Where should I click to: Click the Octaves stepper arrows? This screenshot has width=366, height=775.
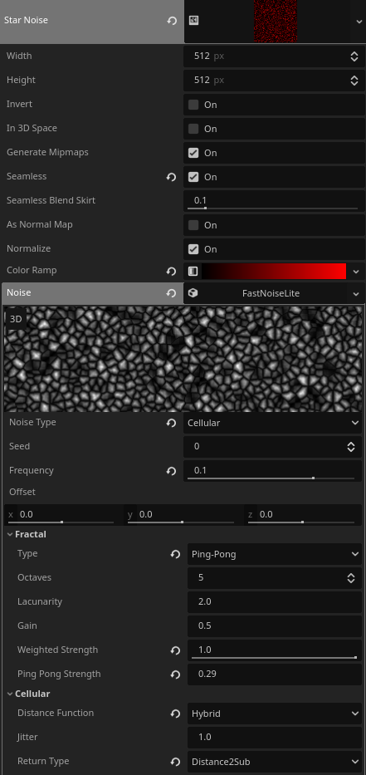click(x=351, y=578)
